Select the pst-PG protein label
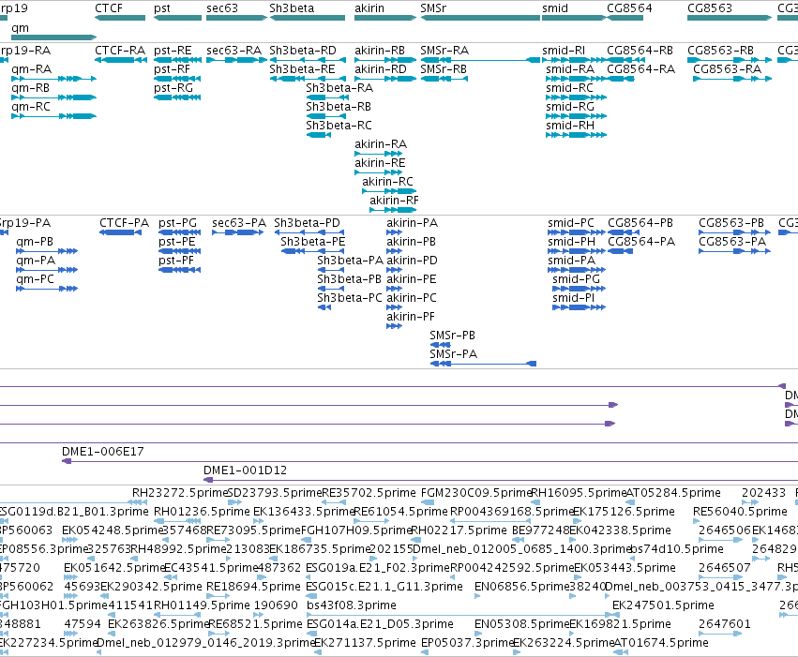798x657 pixels. click(177, 223)
